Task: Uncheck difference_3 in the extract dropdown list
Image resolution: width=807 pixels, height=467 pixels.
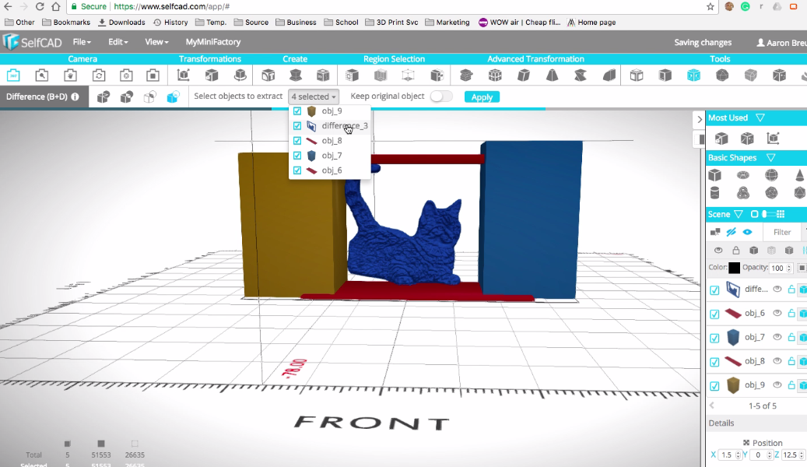Action: [x=297, y=125]
